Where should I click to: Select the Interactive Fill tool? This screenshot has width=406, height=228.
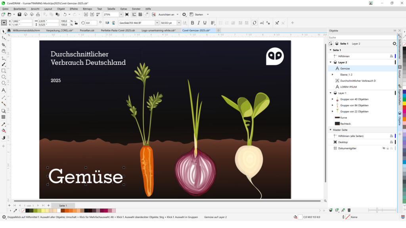(x=3, y=131)
